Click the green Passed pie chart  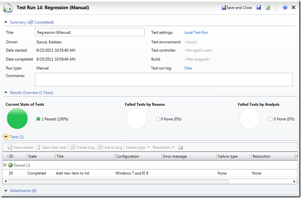[x=17, y=119]
